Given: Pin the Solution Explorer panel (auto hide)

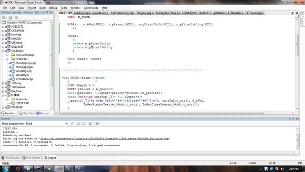Looking at the screenshot, I should [47, 13].
